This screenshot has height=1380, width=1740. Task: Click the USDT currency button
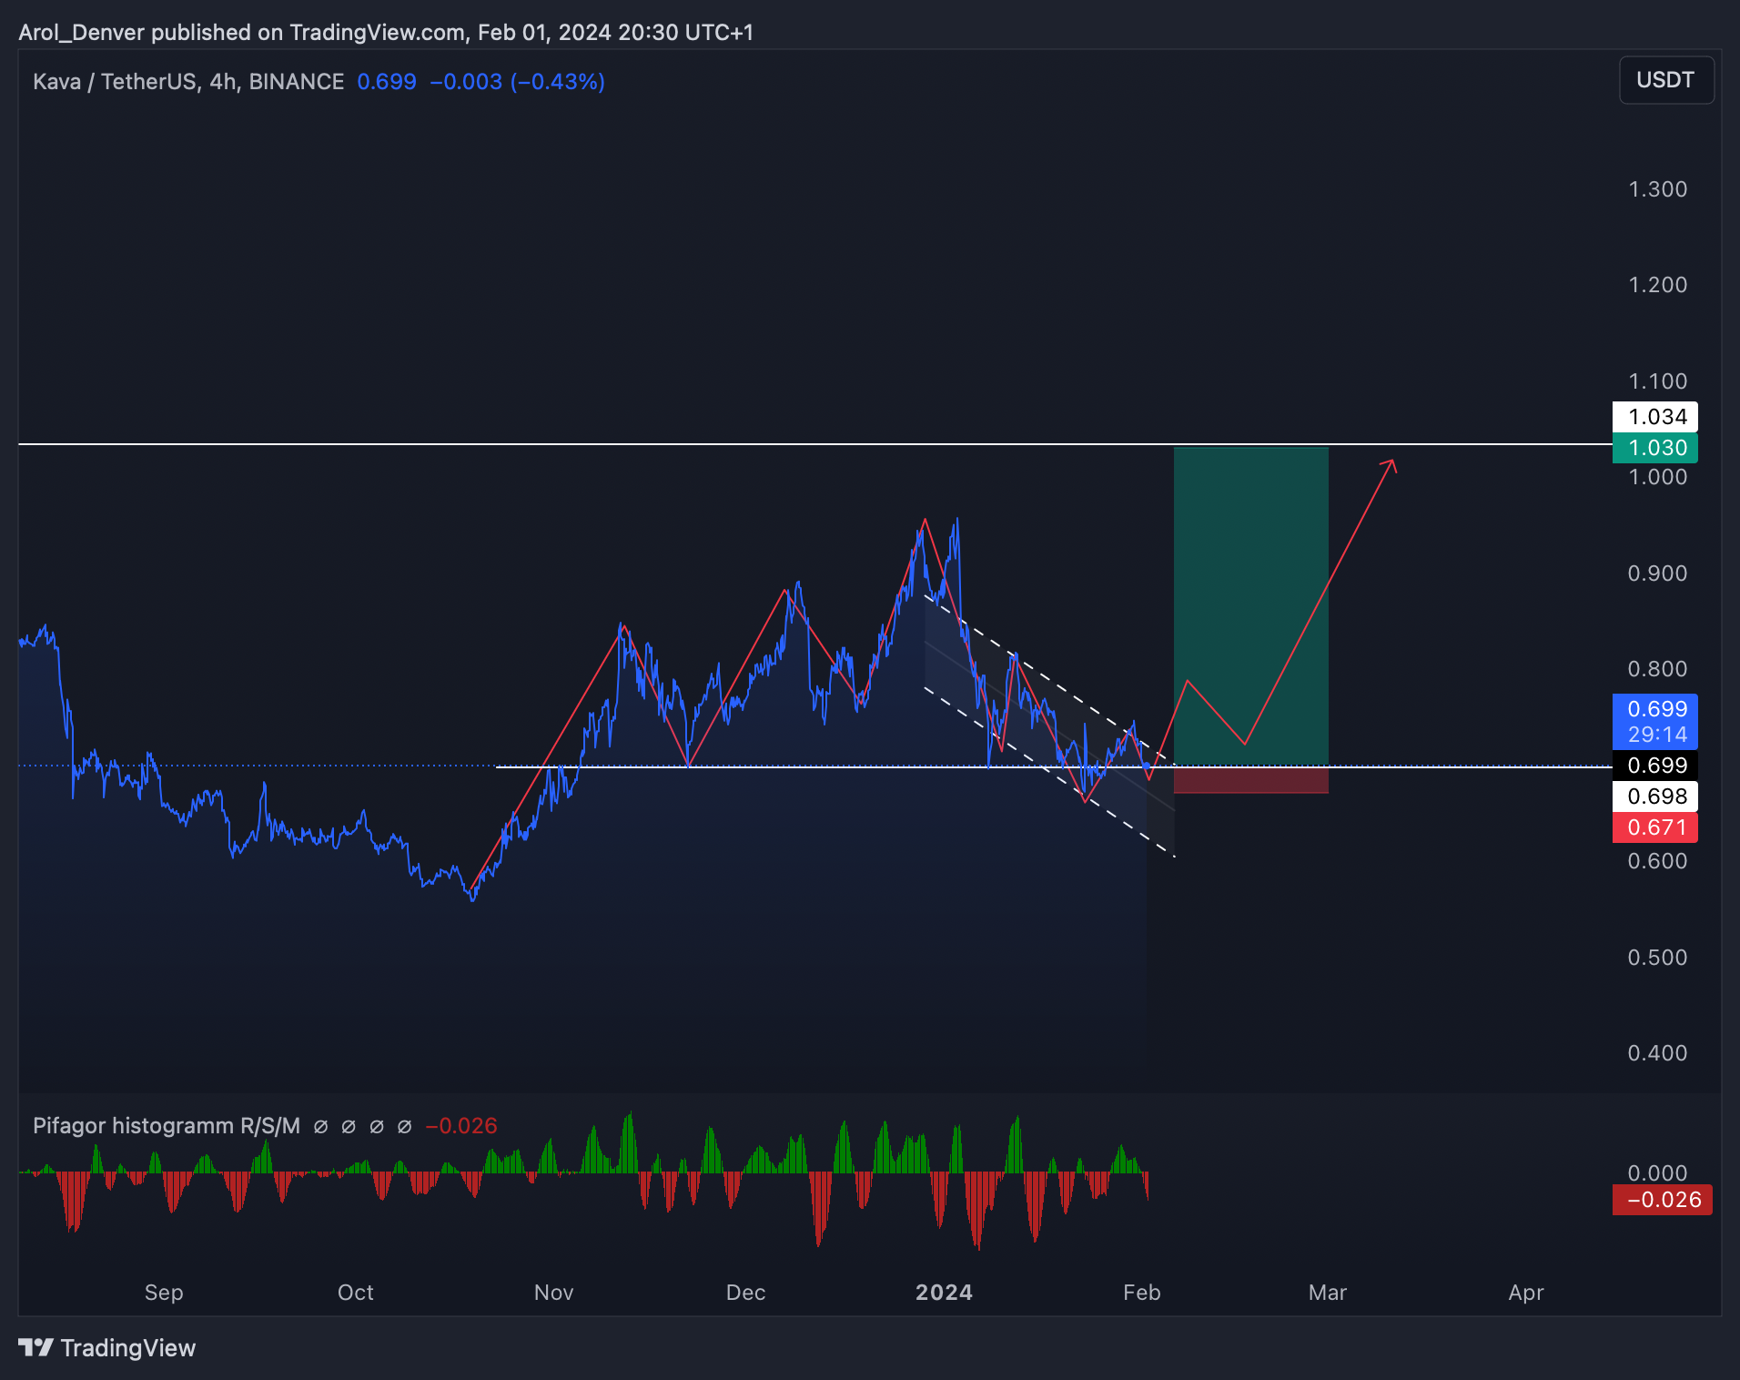pyautogui.click(x=1665, y=80)
